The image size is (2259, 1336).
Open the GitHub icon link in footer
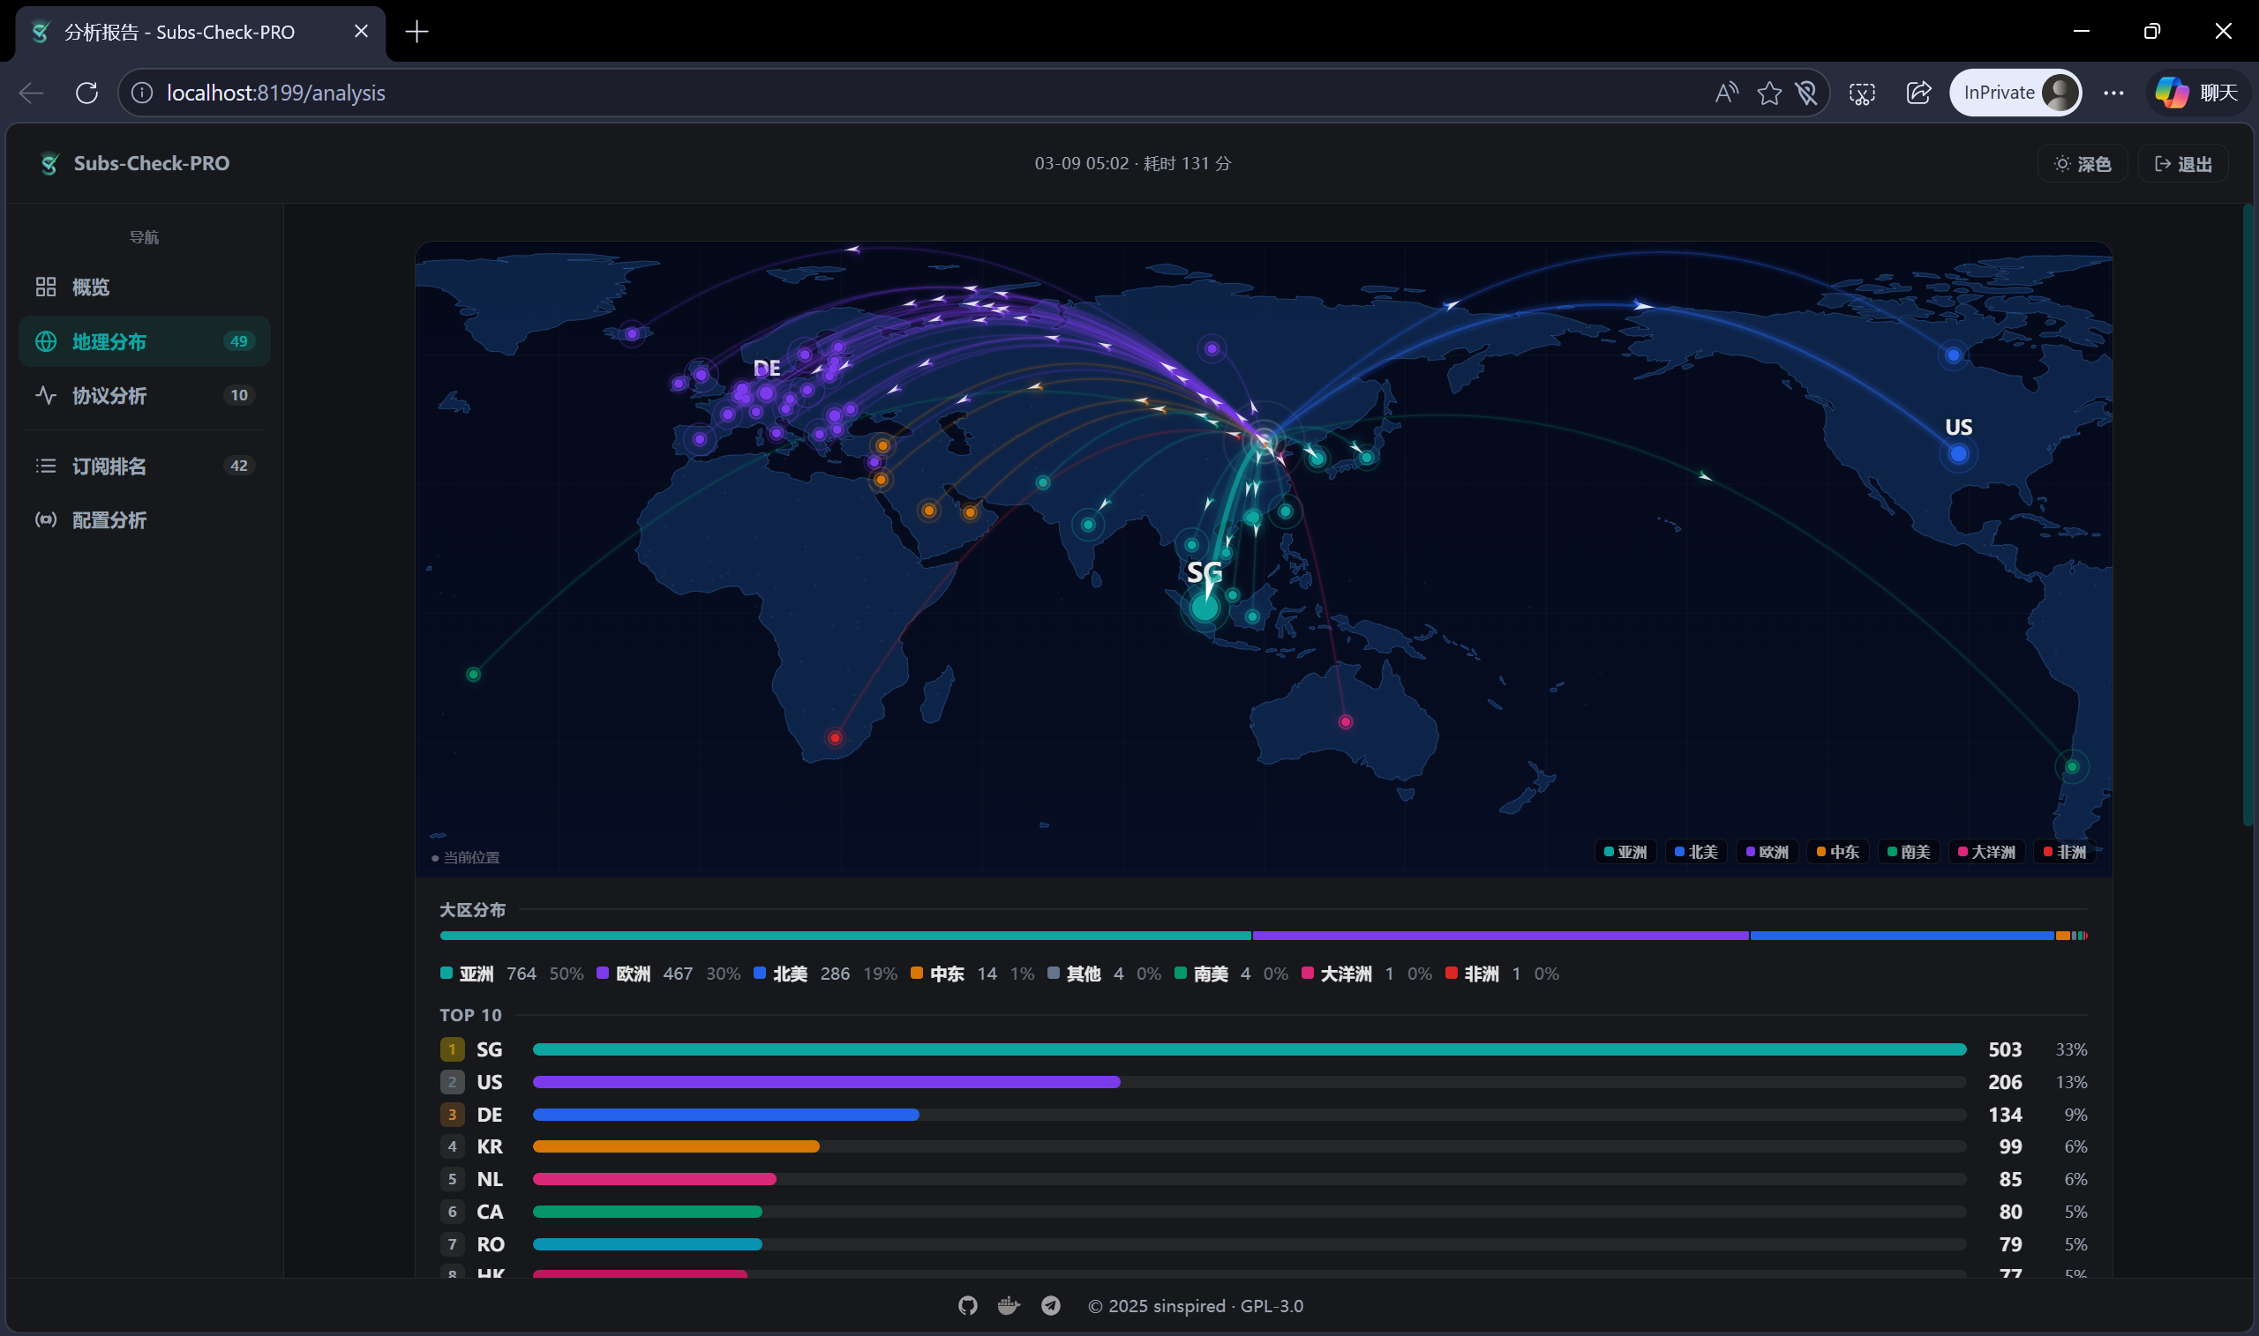tap(967, 1305)
